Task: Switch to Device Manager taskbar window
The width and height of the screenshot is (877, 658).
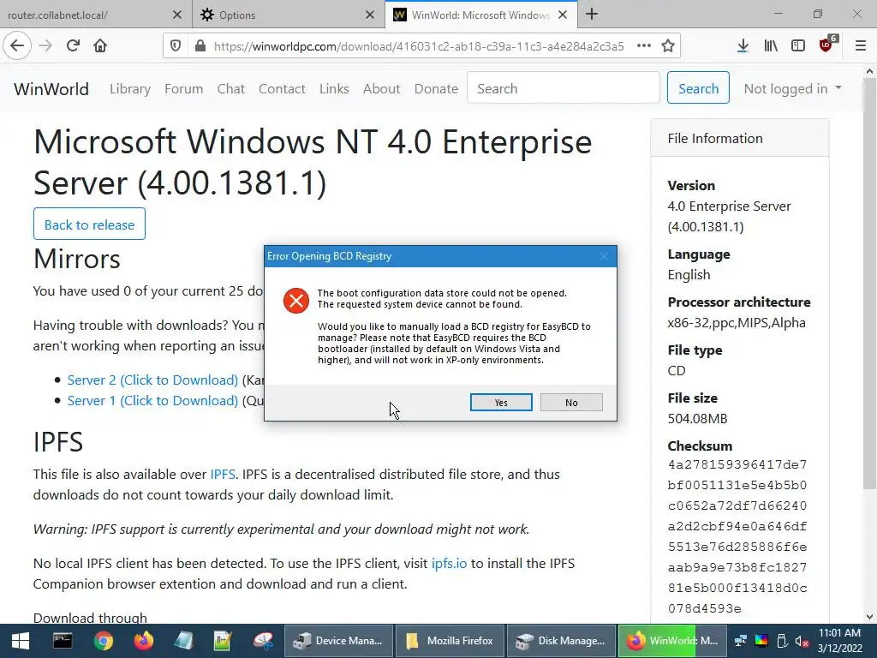Action: [338, 641]
